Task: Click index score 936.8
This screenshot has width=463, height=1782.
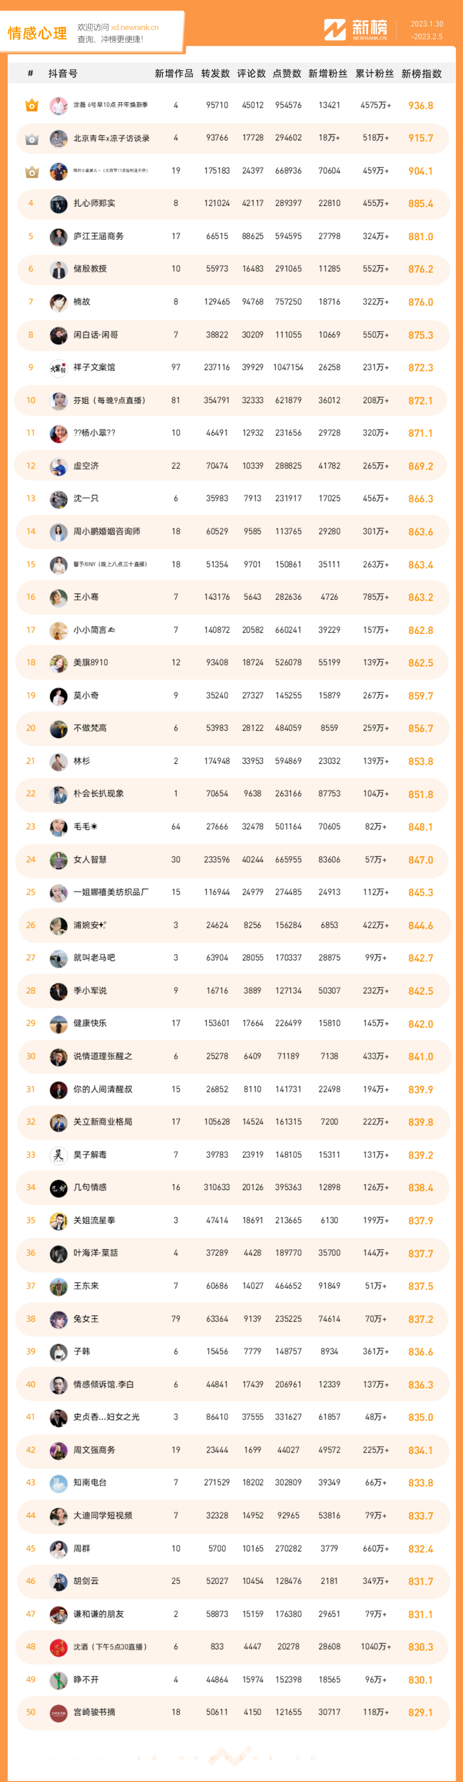Action: [421, 105]
